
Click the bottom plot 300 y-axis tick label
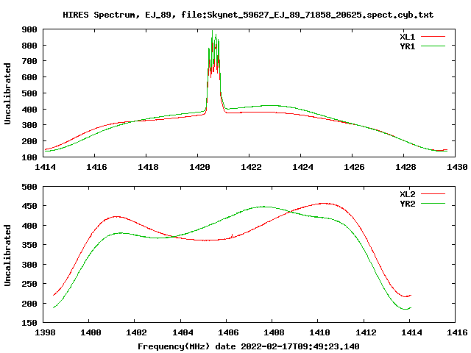(x=29, y=265)
